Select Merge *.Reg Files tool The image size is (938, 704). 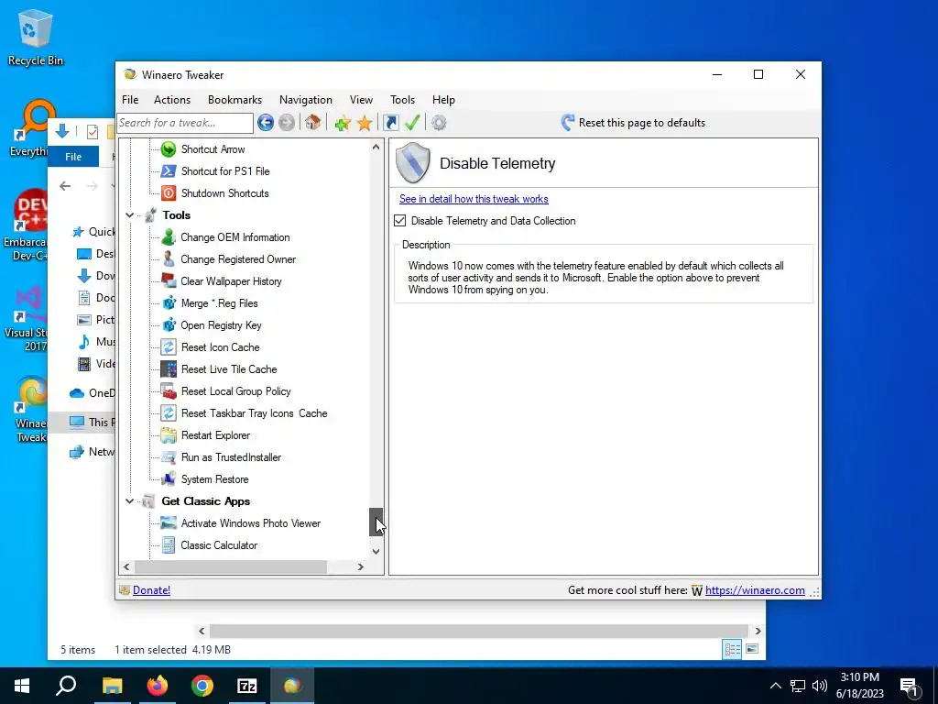pos(219,303)
